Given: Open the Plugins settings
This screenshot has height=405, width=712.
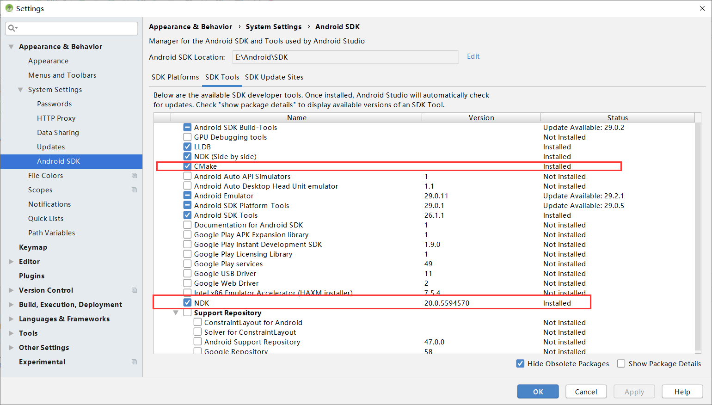Looking at the screenshot, I should coord(31,276).
